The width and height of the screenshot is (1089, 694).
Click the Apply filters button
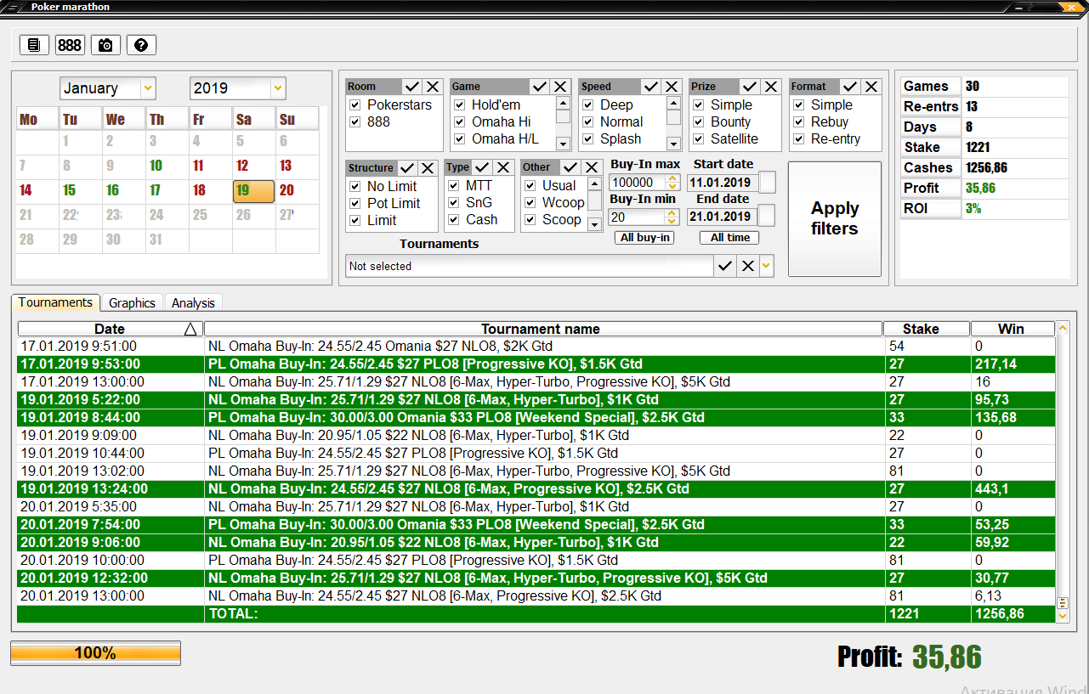pos(835,219)
